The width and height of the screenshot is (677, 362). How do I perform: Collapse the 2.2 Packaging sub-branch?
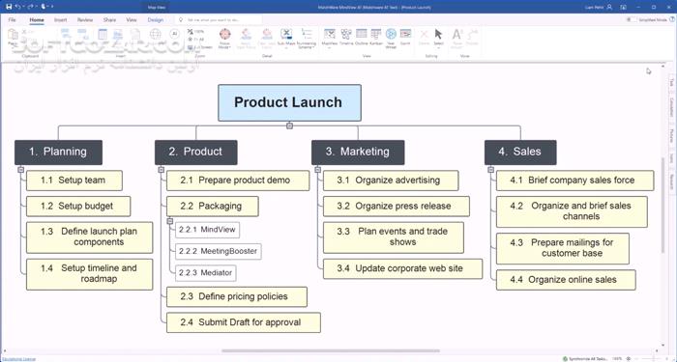point(170,221)
